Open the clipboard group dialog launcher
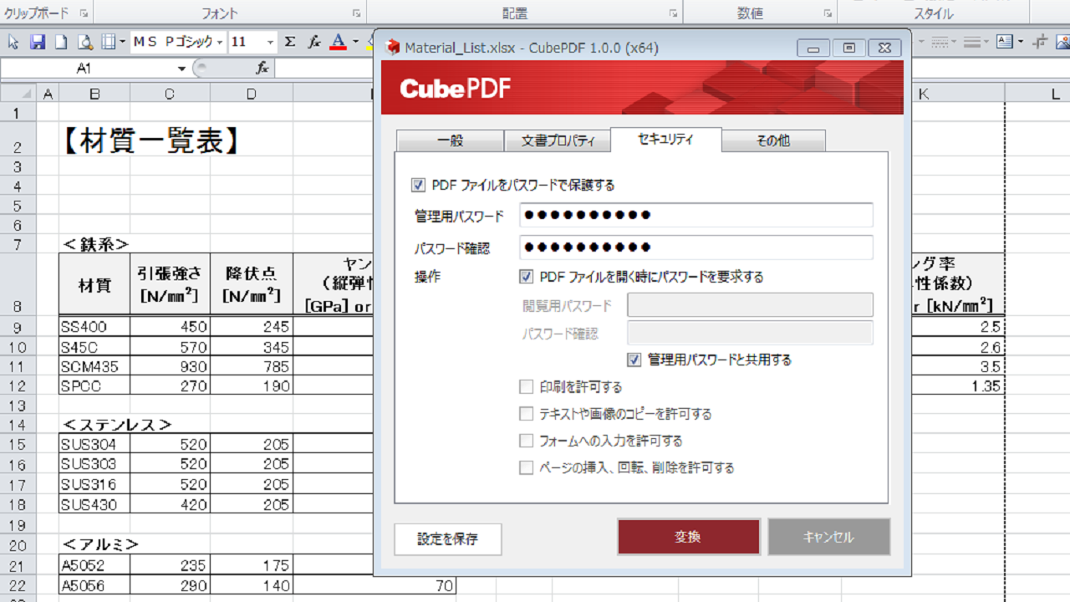The height and width of the screenshot is (602, 1070). [84, 13]
